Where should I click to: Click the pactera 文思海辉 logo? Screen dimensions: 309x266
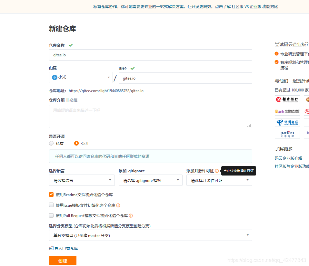(287, 134)
